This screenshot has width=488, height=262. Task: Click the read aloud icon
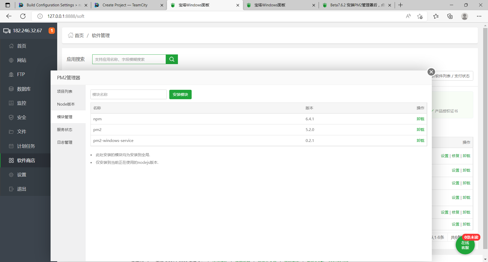click(408, 16)
